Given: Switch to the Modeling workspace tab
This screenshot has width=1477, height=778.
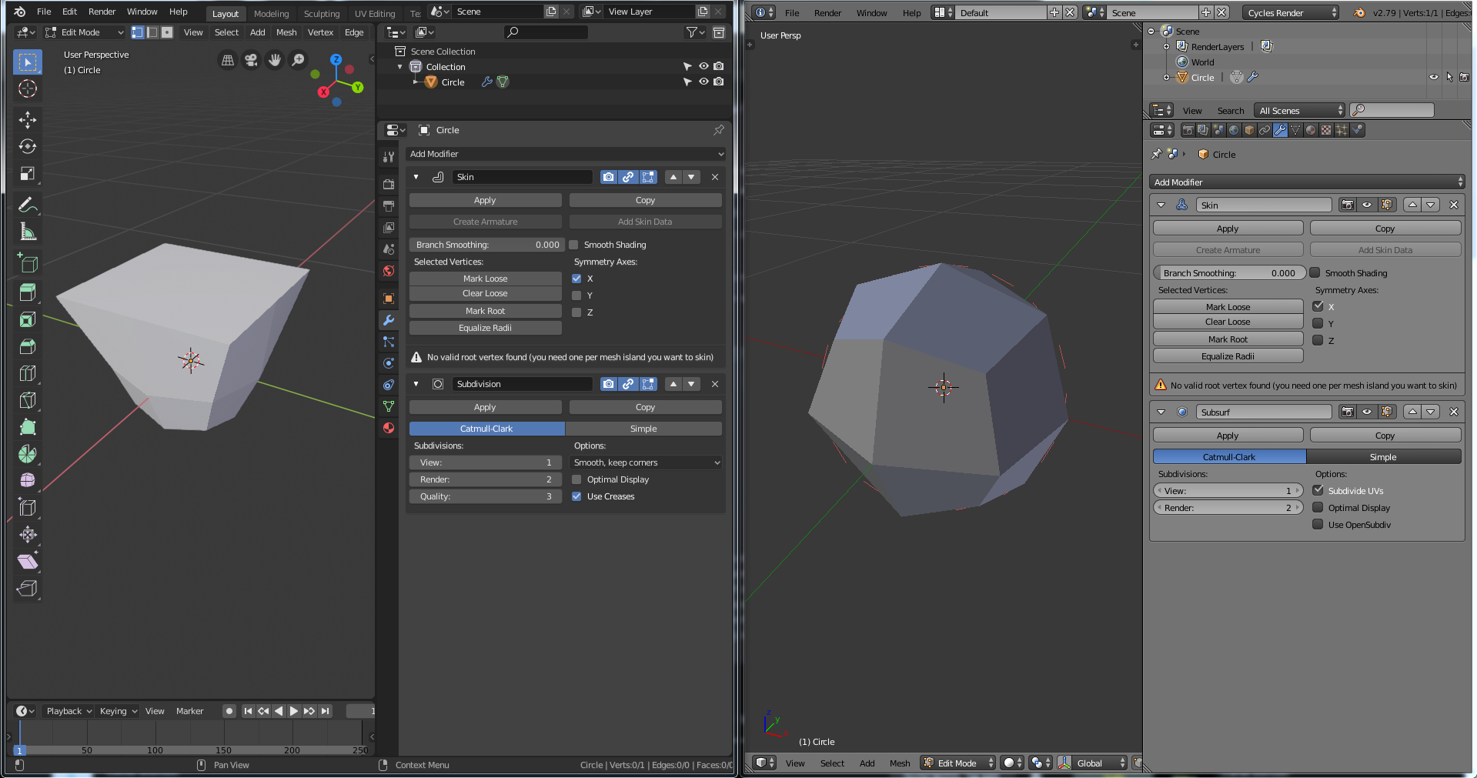Looking at the screenshot, I should tap(271, 14).
